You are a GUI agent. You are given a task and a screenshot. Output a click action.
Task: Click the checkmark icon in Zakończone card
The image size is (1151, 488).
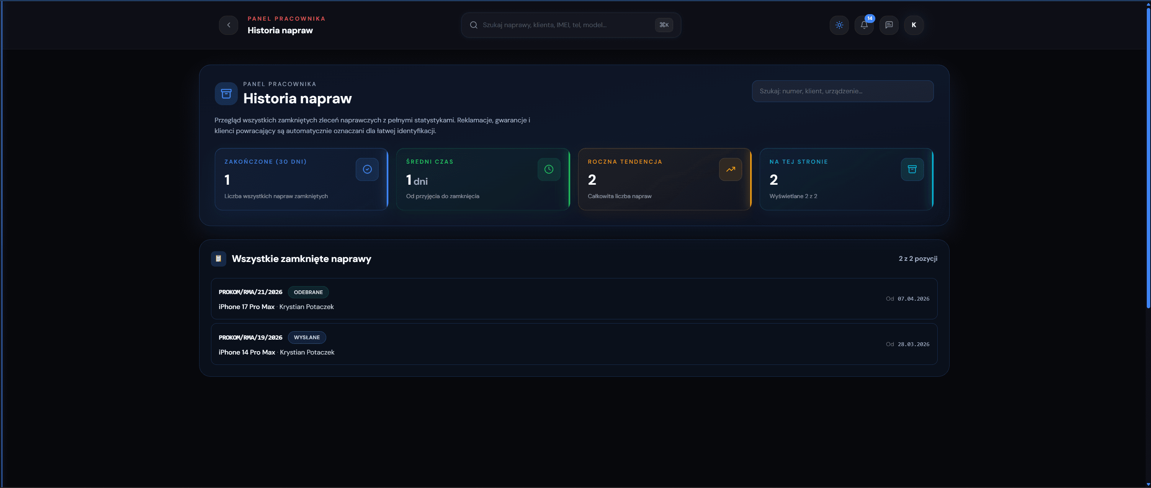(x=367, y=169)
